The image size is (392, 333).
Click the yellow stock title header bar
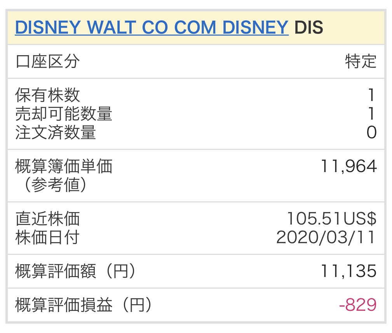pos(196,28)
